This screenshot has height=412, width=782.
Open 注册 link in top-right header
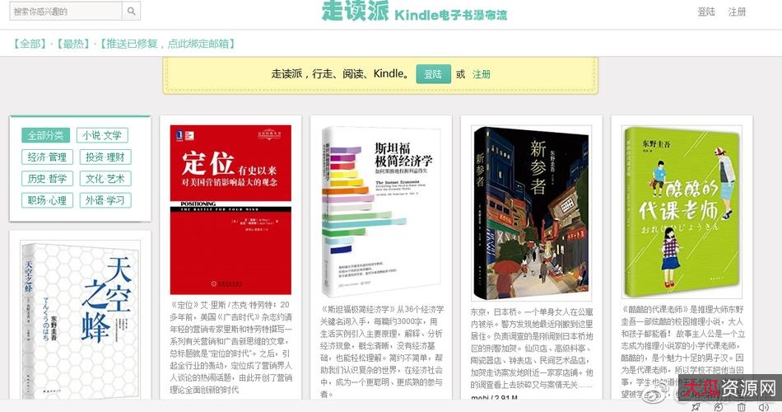click(x=737, y=12)
